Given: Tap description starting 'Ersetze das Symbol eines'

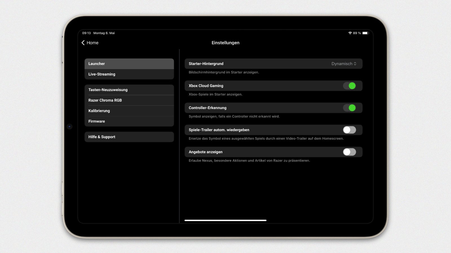Looking at the screenshot, I should pos(266,139).
